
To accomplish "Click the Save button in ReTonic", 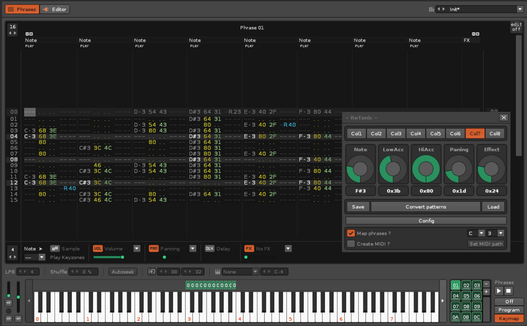I will (358, 207).
